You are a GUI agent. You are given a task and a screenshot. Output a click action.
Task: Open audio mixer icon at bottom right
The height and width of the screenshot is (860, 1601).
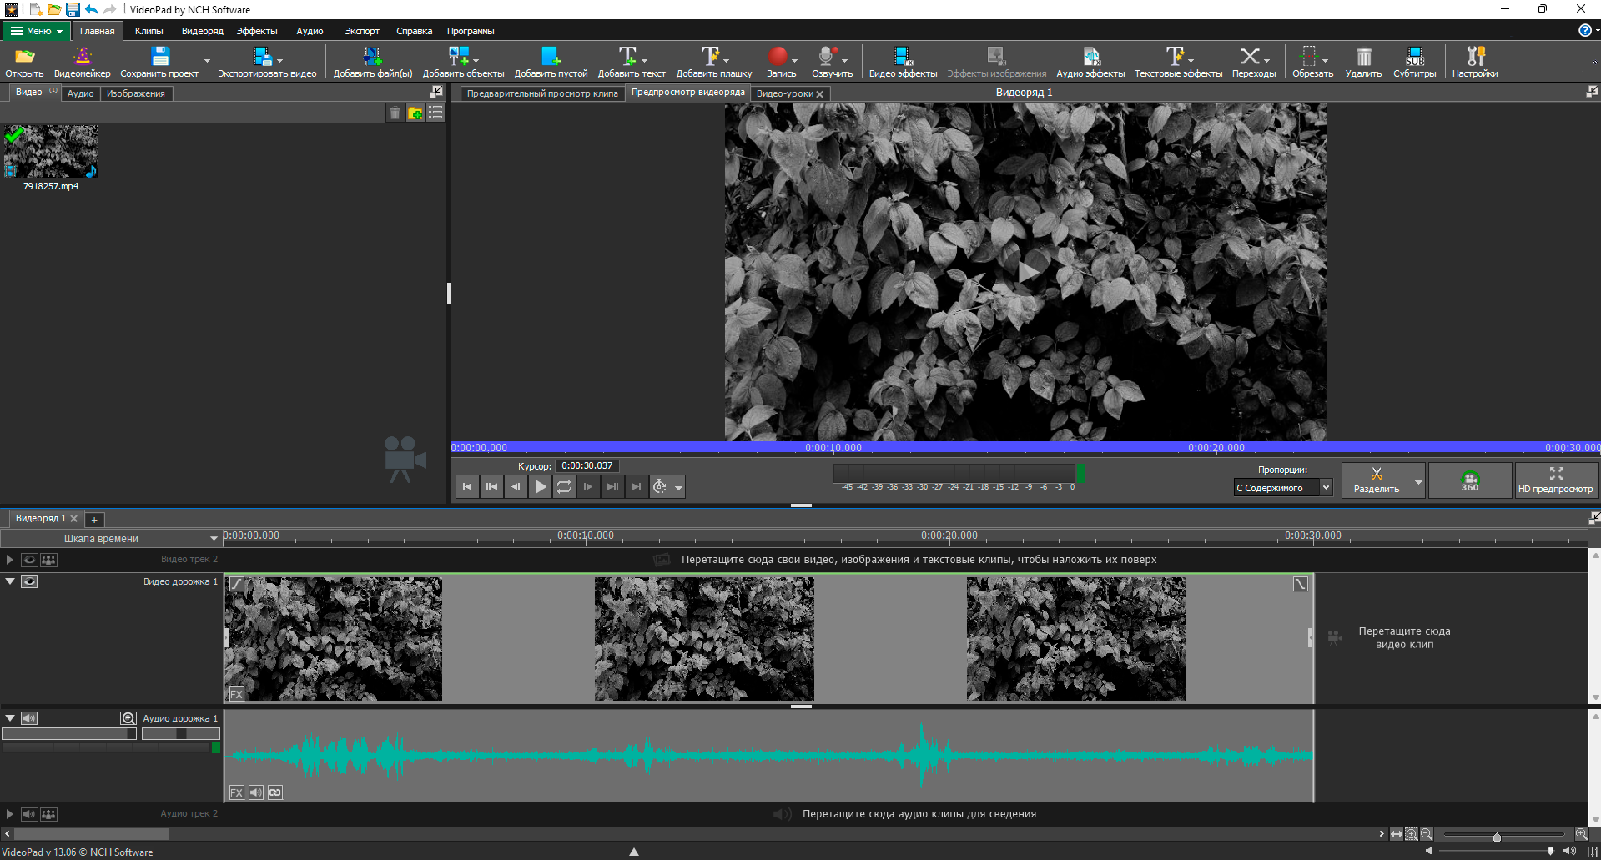click(x=1592, y=851)
